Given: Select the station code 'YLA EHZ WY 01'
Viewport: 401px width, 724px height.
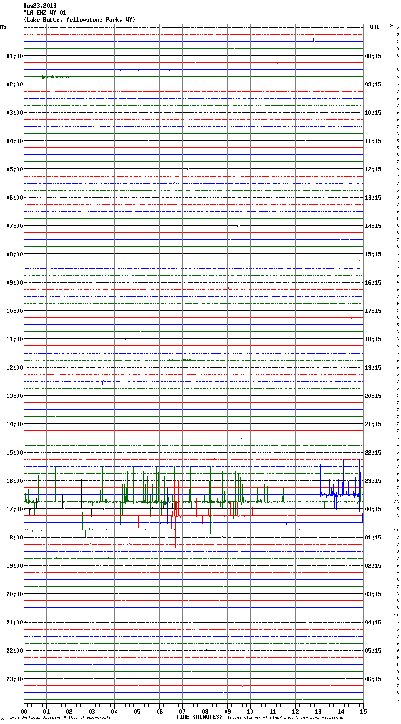Looking at the screenshot, I should [45, 13].
